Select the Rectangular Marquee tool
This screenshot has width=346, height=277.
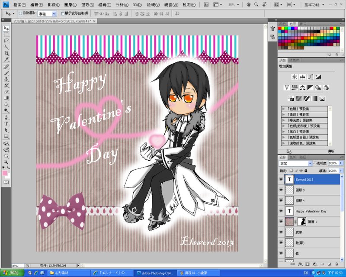point(6,35)
